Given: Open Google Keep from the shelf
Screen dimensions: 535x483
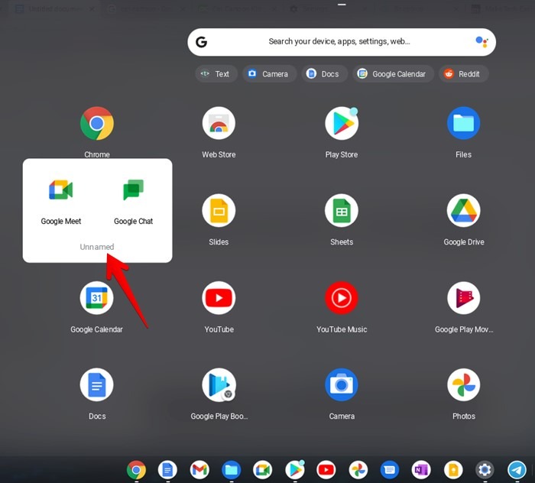Looking at the screenshot, I should 453,470.
